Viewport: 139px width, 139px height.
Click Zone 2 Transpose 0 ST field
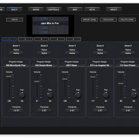coord(44,111)
